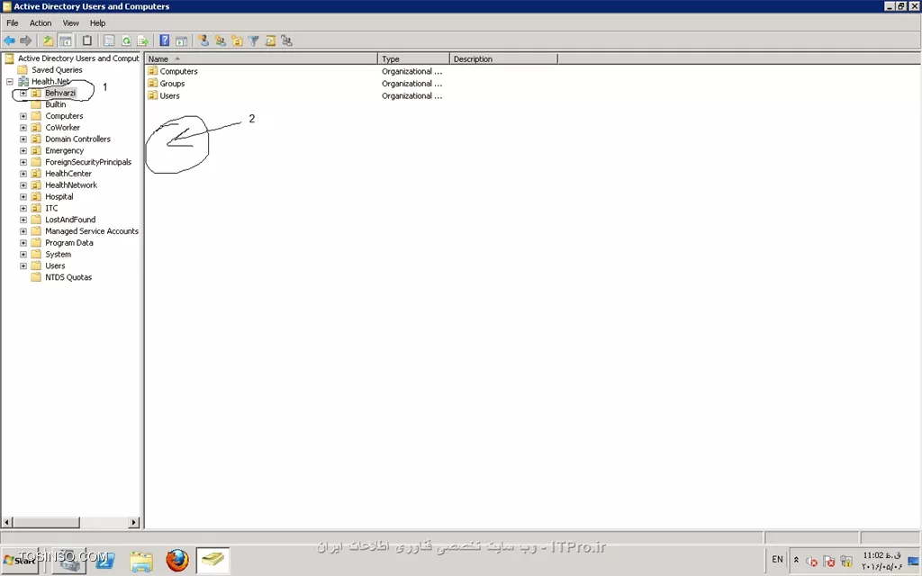Select the System container
Viewport: 922px width, 576px height.
coord(58,254)
